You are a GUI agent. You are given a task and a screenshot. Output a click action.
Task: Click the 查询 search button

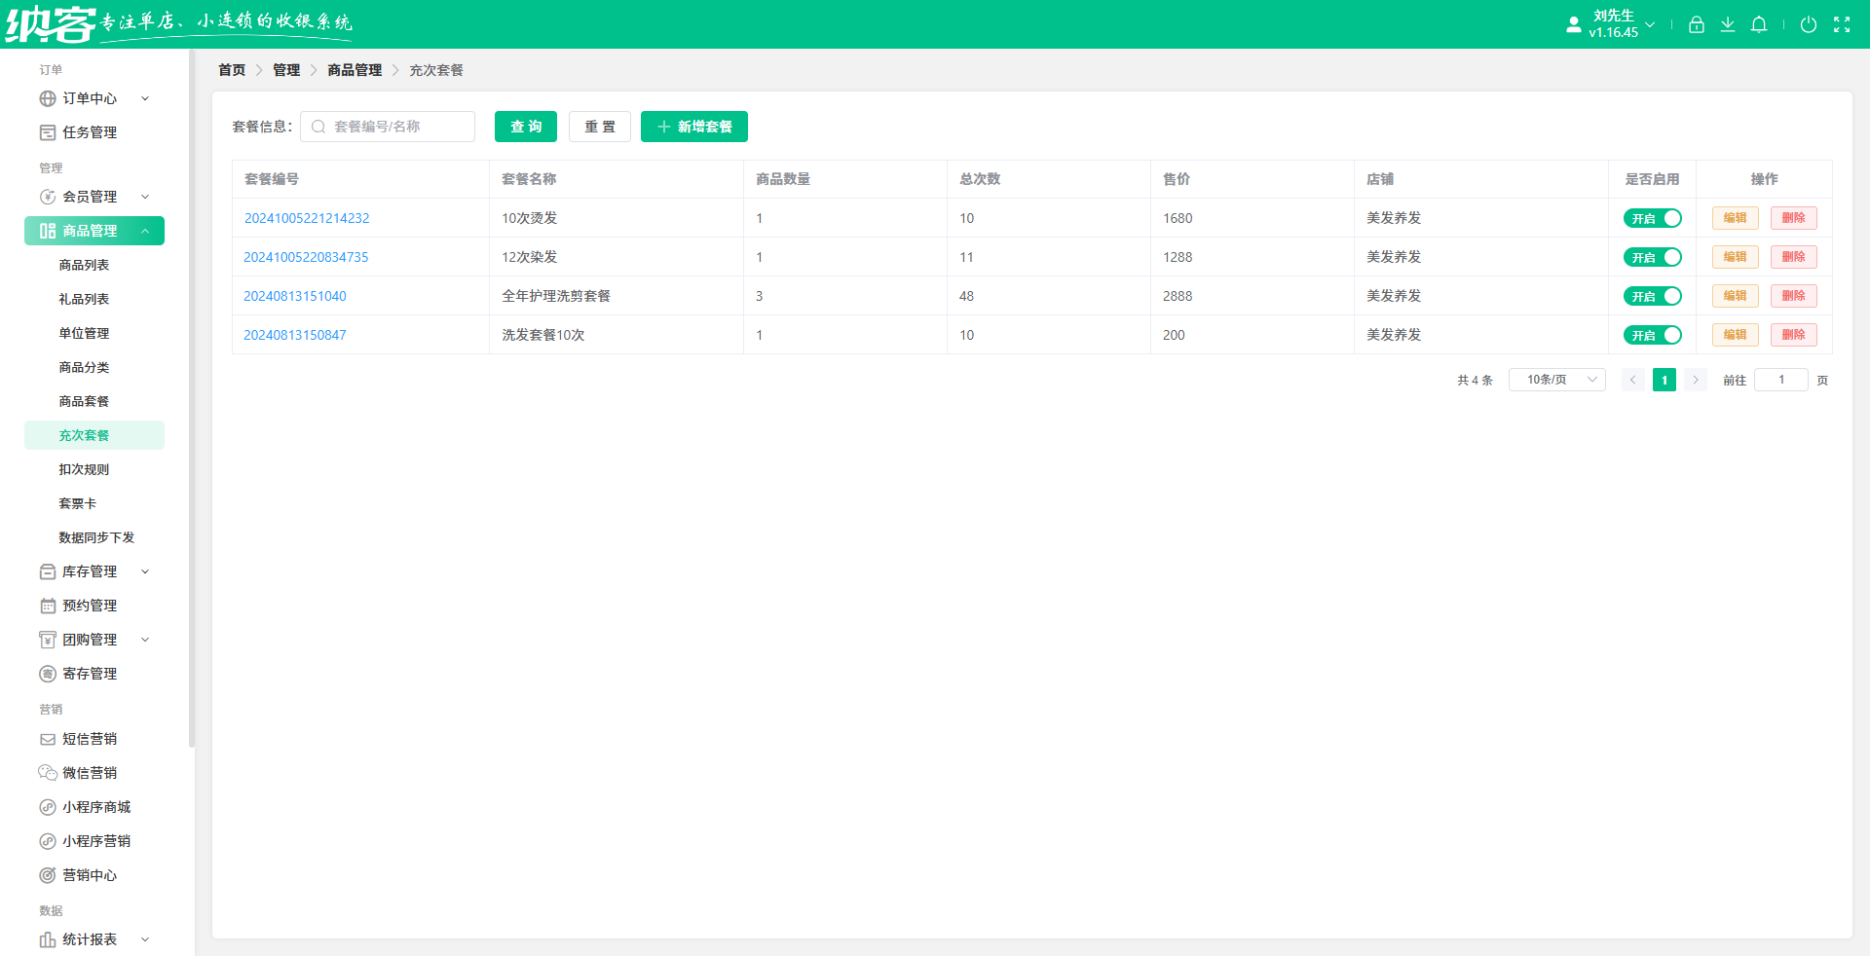526,127
